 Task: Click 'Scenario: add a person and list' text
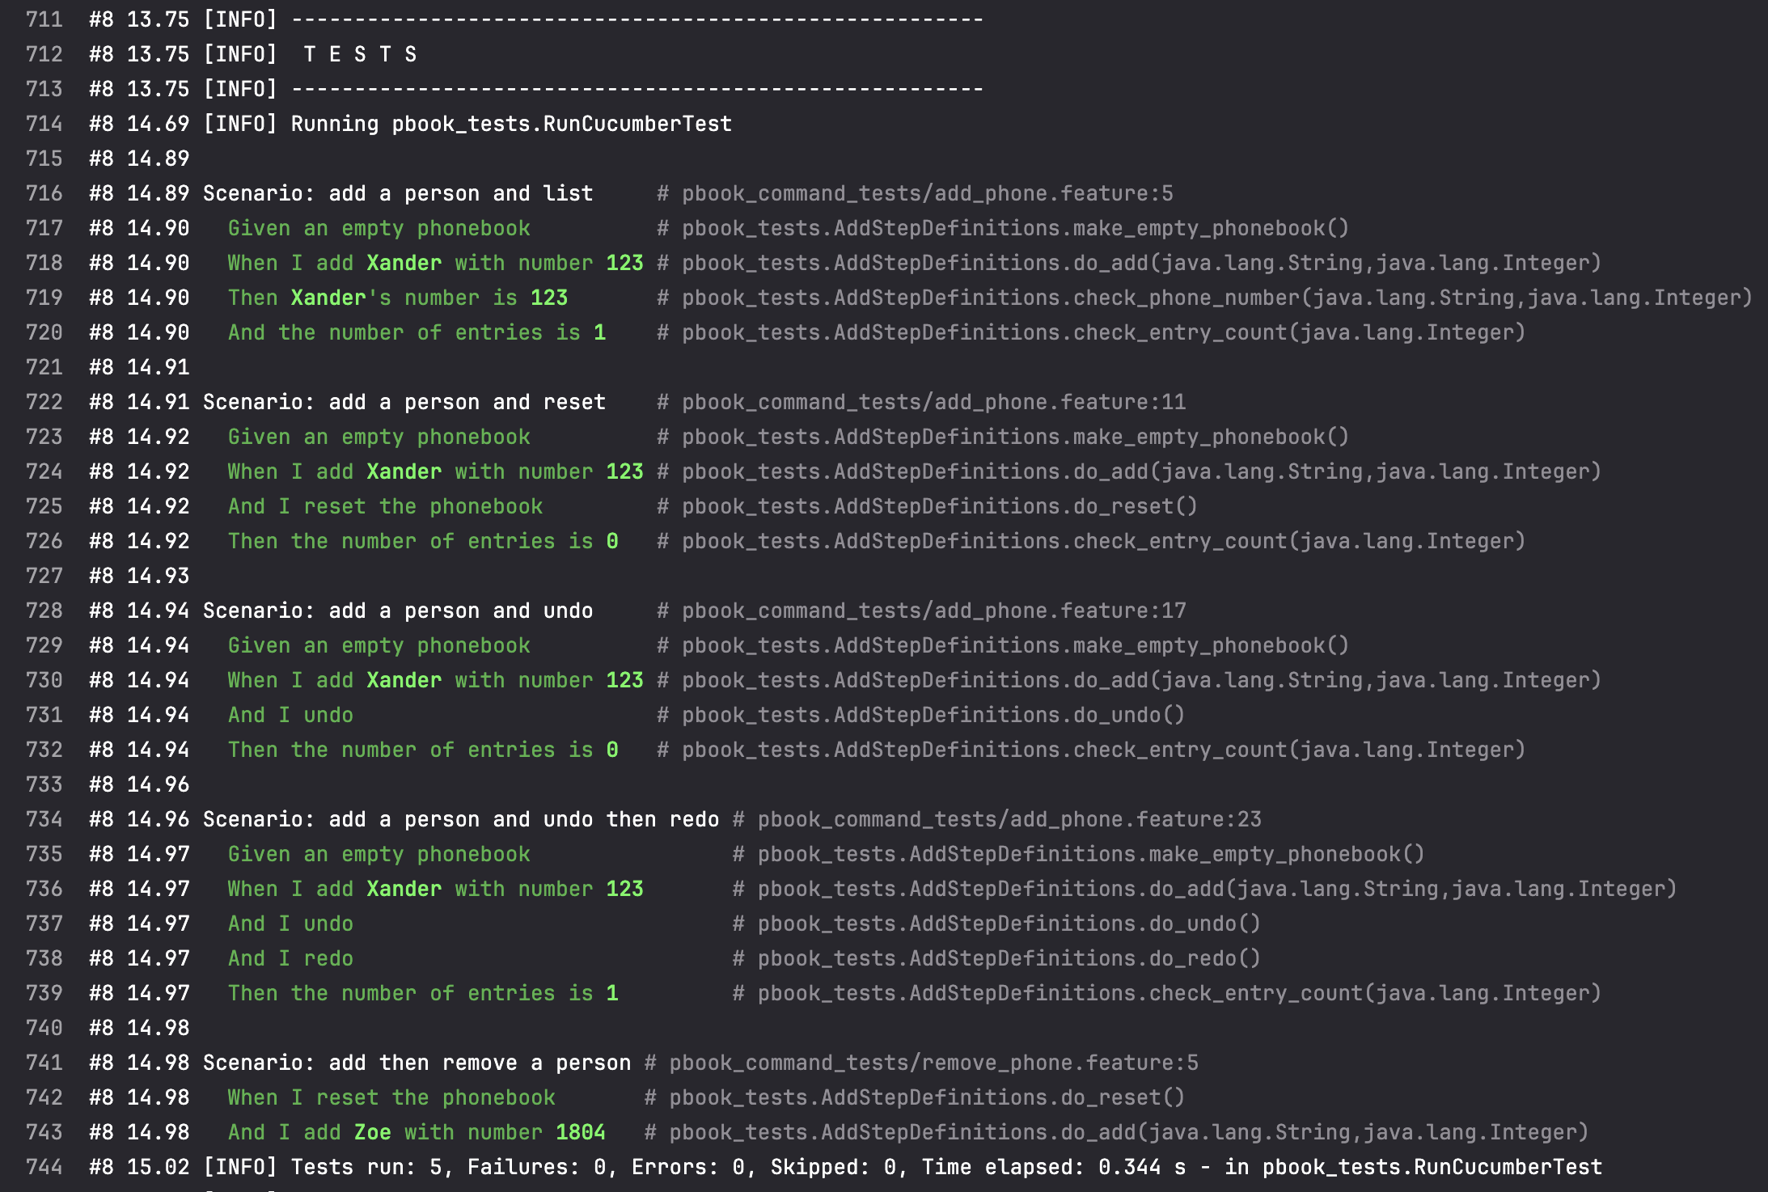point(397,193)
